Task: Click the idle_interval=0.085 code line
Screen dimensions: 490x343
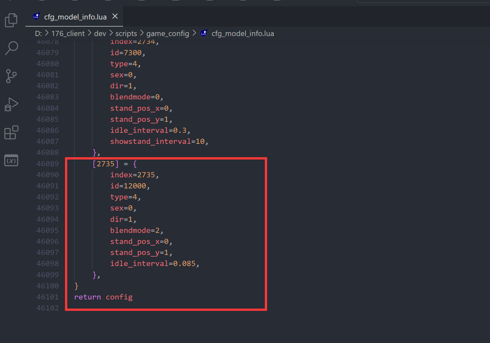Action: pos(155,263)
